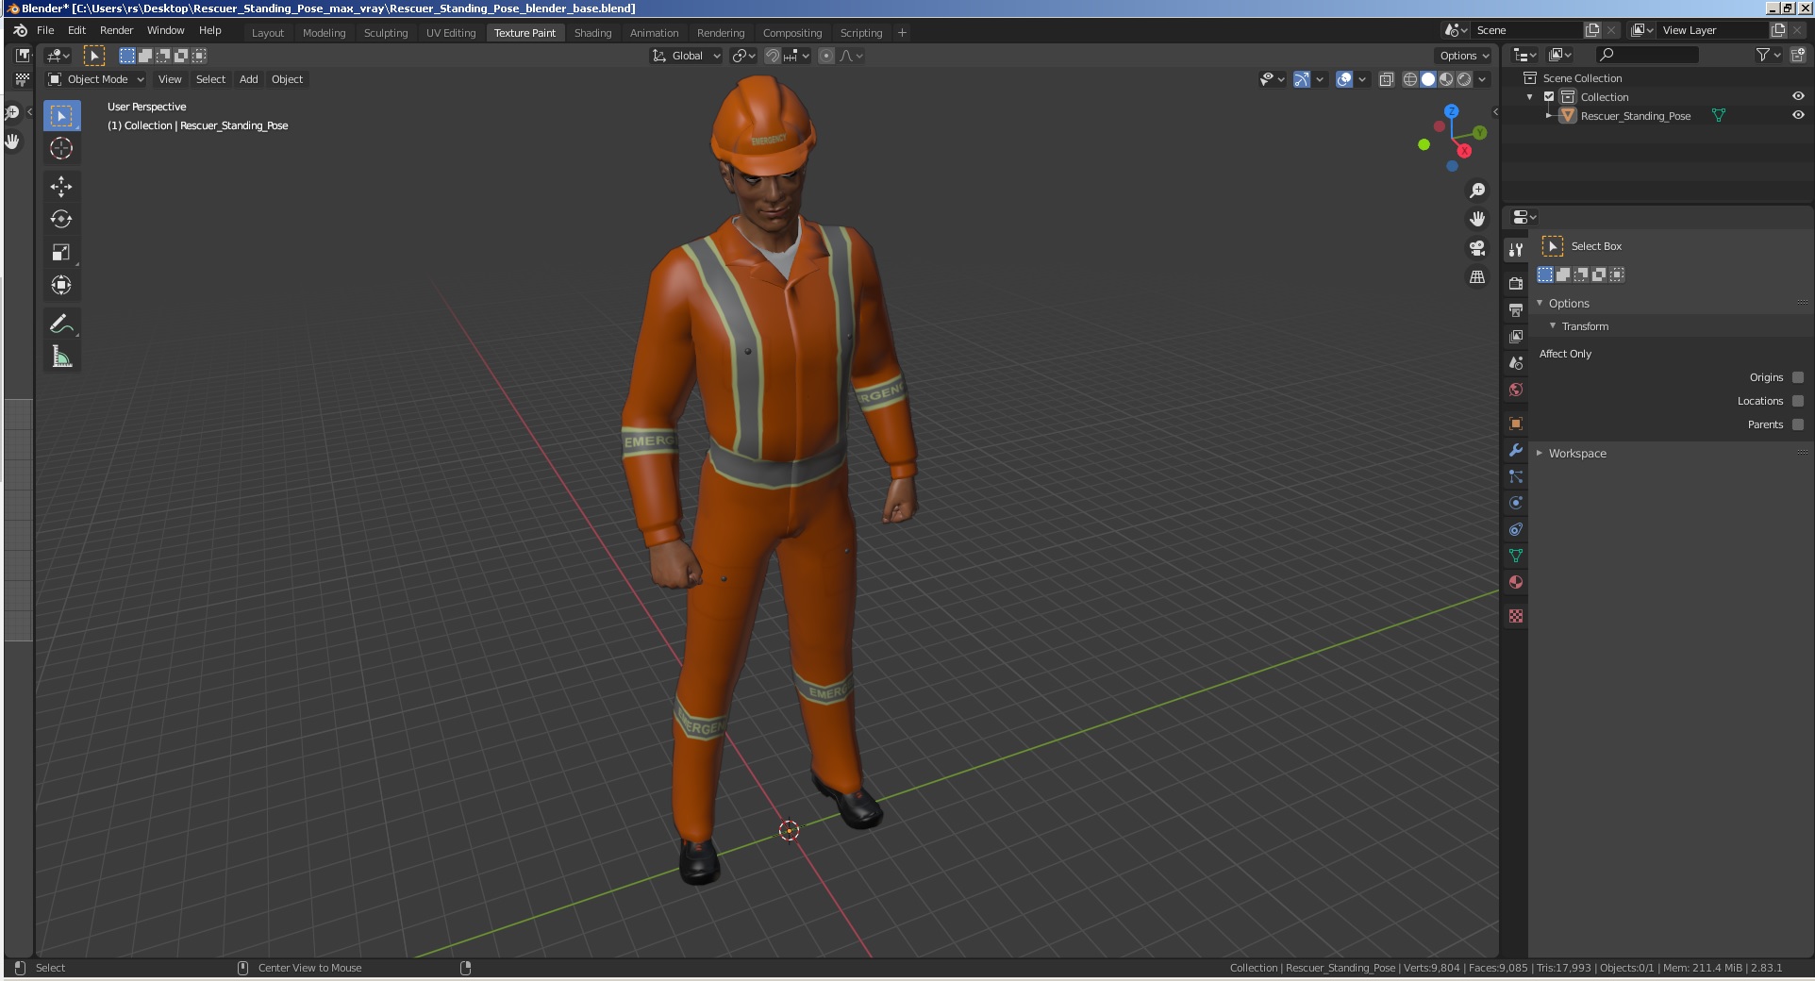Enable the Origins checkbox
1815x981 pixels.
1798,377
